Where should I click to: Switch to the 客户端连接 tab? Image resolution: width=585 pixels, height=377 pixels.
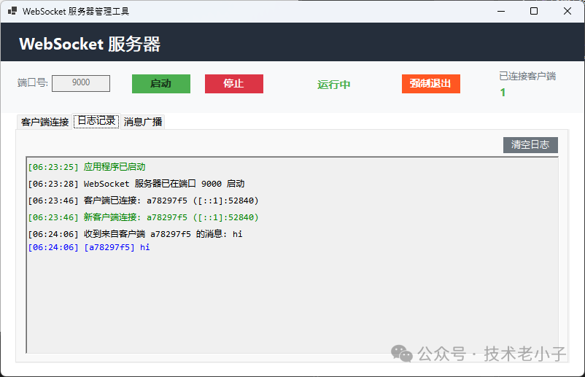click(44, 122)
